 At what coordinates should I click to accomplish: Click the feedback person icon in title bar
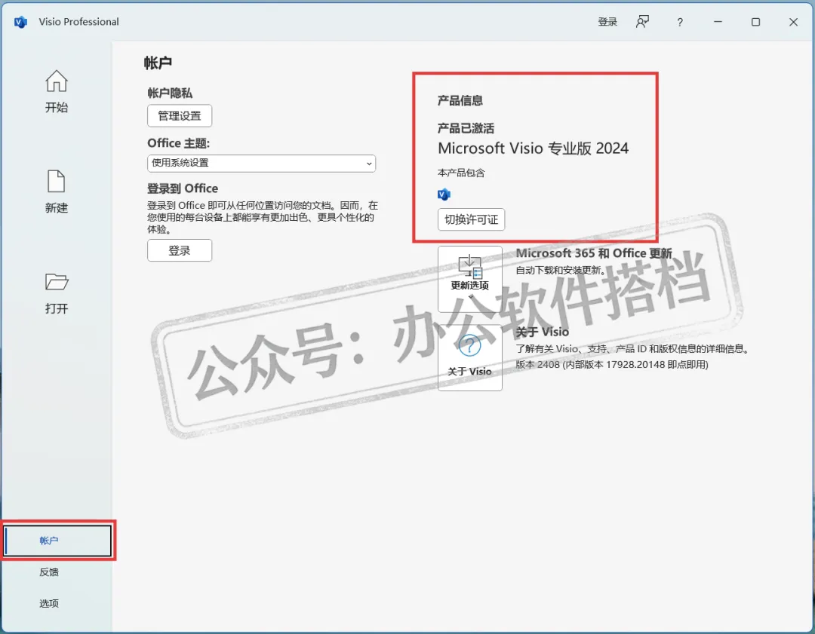pyautogui.click(x=642, y=22)
